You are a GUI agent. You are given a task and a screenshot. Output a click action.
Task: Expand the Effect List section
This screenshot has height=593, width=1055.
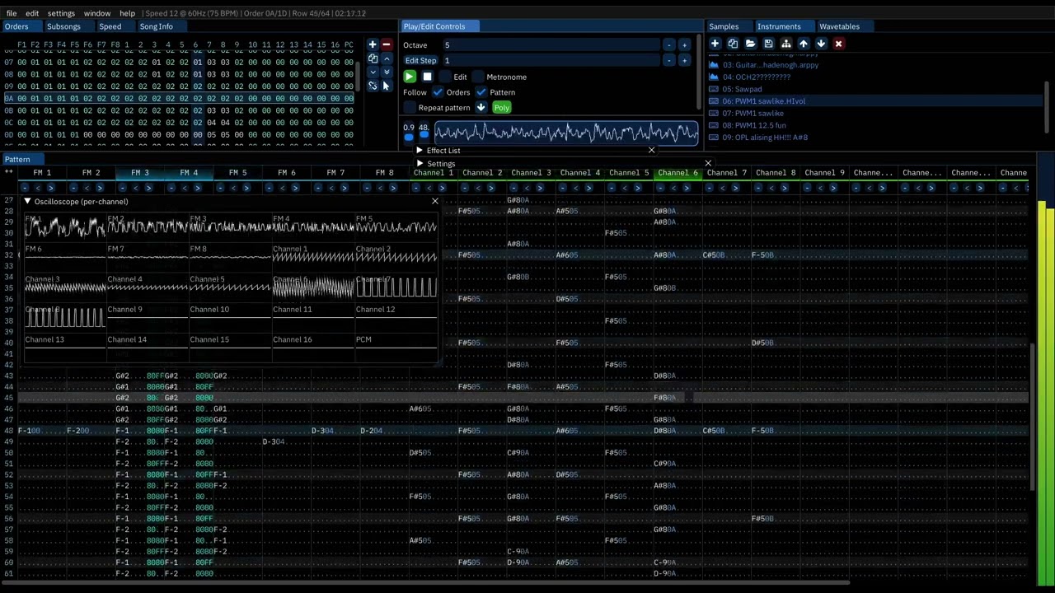coord(420,151)
